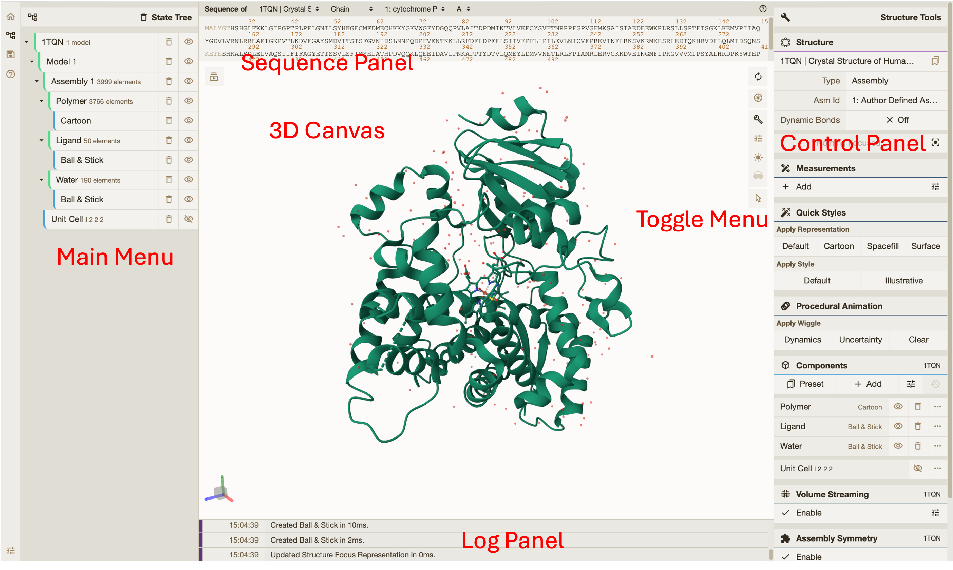Open Components options sliders icon
953x570 pixels.
click(910, 384)
